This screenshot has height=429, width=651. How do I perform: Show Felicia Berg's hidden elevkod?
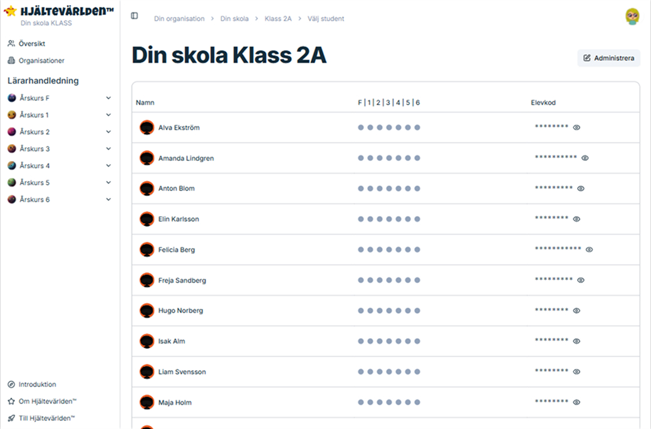[589, 249]
